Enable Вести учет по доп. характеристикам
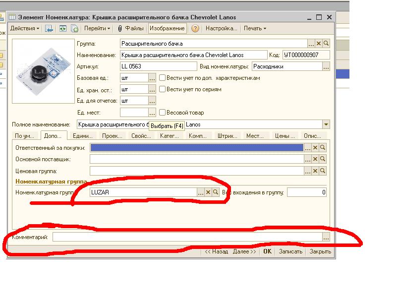This screenshot has height=306, width=400. [x=162, y=78]
